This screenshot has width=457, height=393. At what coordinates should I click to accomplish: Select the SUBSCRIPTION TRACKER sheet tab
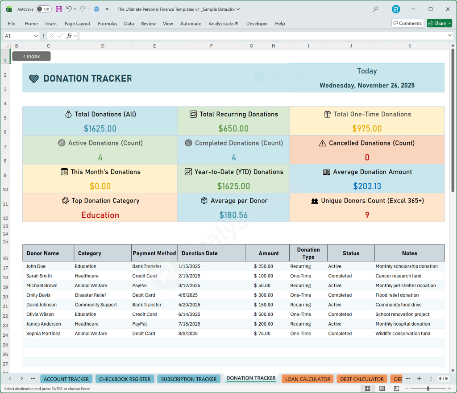point(189,378)
